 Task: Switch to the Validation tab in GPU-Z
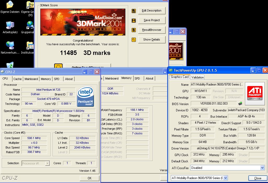point(198,77)
